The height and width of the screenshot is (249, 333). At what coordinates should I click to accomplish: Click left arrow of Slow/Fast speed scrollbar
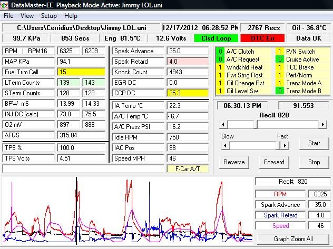click(225, 146)
